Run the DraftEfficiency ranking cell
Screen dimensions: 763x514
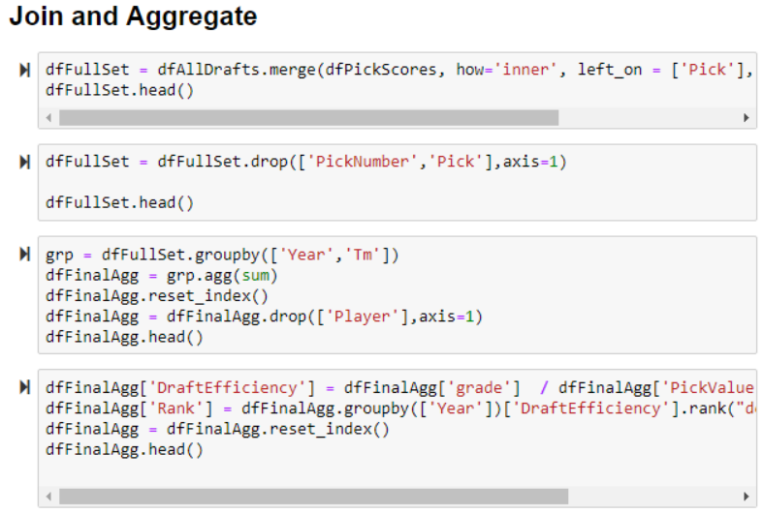25,388
